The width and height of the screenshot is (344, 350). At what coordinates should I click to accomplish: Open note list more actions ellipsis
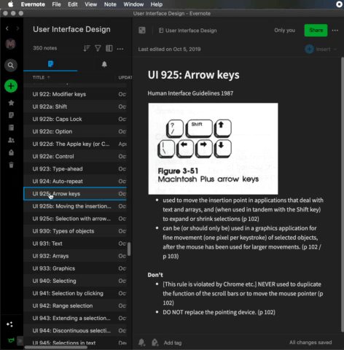(x=120, y=49)
